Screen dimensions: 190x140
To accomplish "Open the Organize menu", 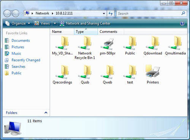I will pyautogui.click(x=18, y=23).
